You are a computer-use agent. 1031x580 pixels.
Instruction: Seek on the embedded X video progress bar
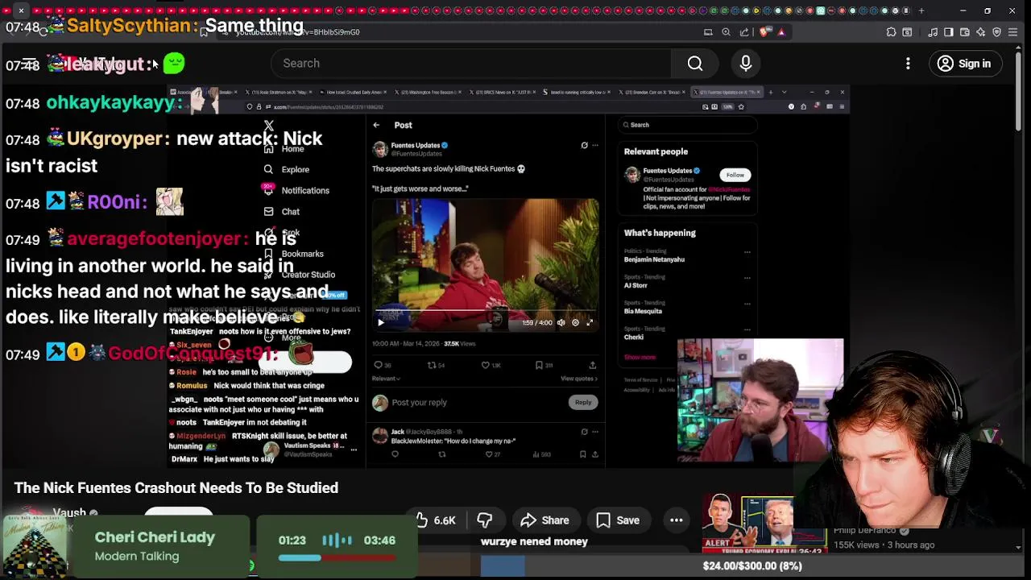485,311
